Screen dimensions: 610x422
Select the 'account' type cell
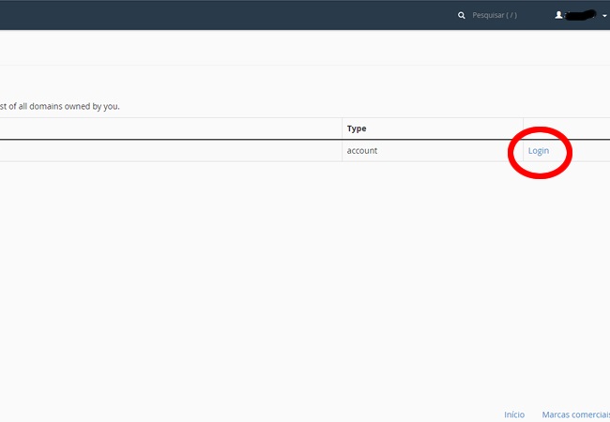[362, 151]
